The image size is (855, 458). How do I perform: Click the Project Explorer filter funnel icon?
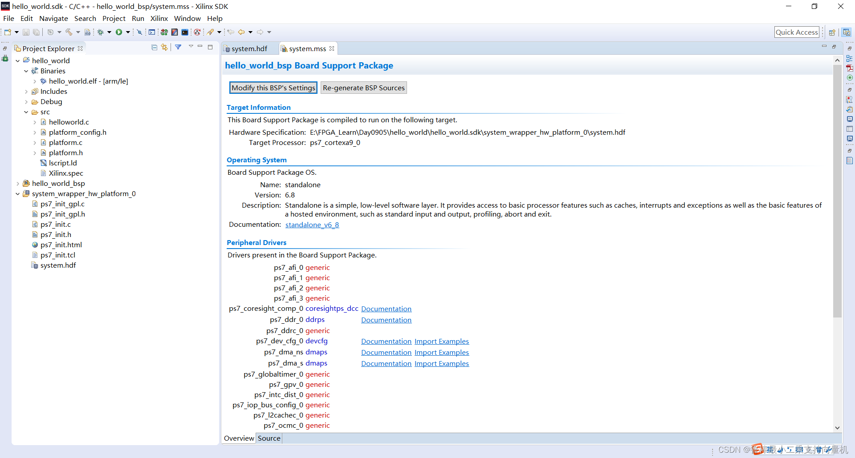pyautogui.click(x=178, y=47)
